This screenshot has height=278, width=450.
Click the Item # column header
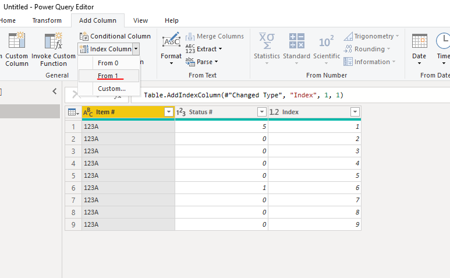point(128,112)
